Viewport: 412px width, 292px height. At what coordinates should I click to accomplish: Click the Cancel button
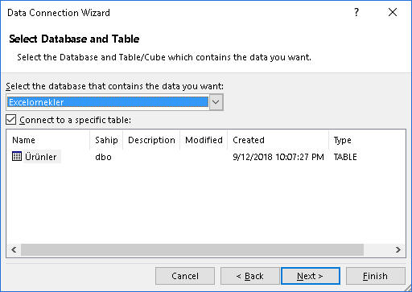(185, 276)
